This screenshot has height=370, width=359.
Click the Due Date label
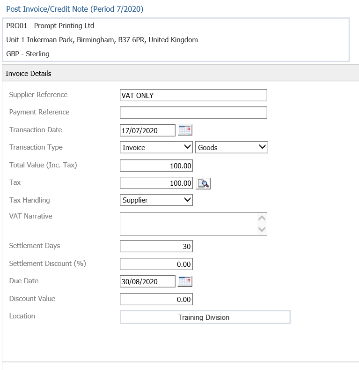click(x=24, y=281)
